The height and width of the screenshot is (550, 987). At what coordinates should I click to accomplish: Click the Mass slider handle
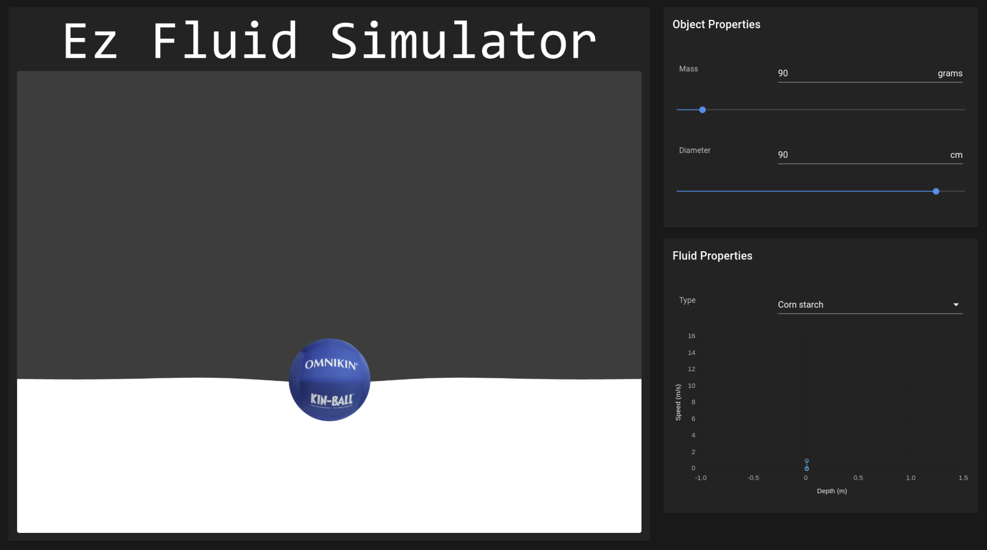(x=703, y=110)
